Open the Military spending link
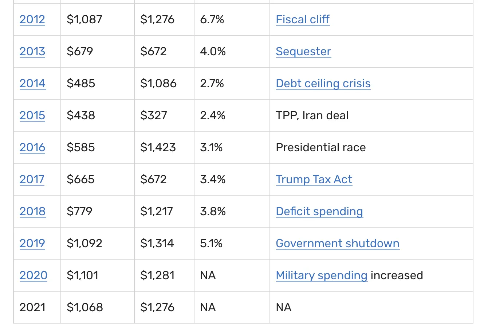Image resolution: width=480 pixels, height=333 pixels. pyautogui.click(x=322, y=276)
